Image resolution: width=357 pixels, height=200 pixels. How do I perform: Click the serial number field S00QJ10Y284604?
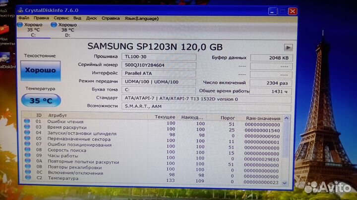point(159,65)
